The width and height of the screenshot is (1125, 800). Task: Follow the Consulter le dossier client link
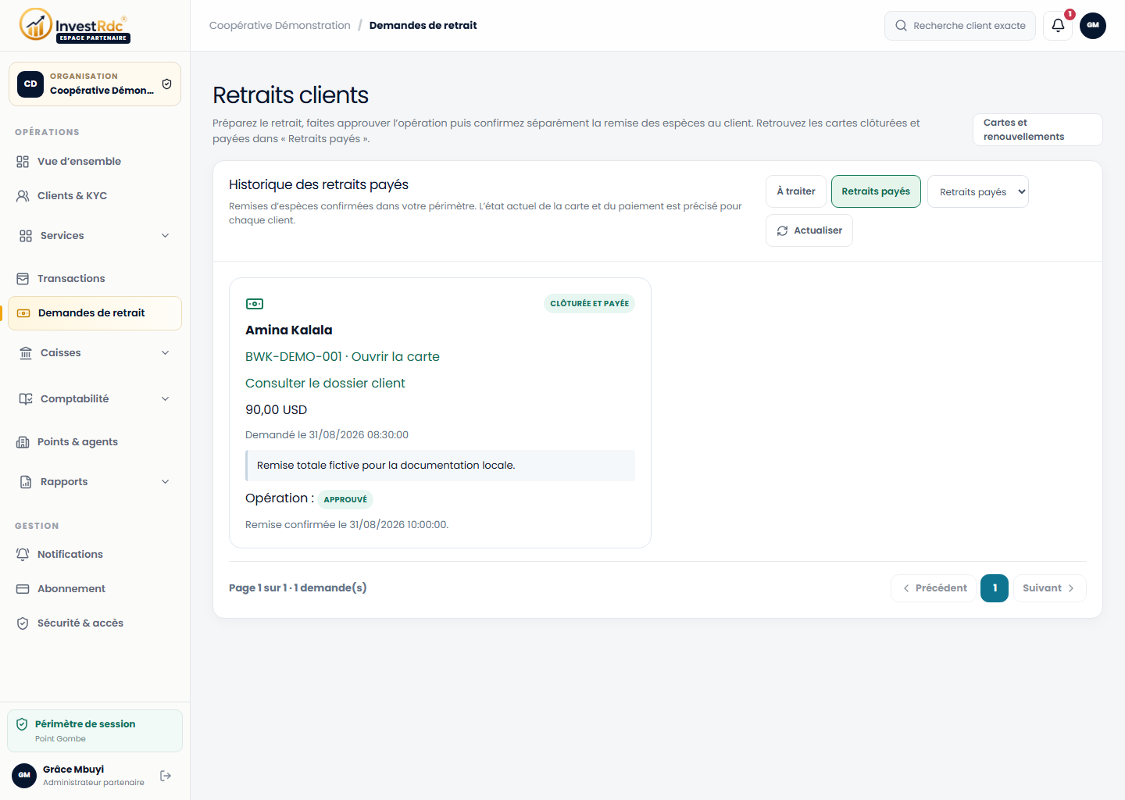[x=325, y=383]
